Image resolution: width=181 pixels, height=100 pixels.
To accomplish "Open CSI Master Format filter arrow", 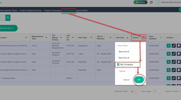I will [61, 38].
